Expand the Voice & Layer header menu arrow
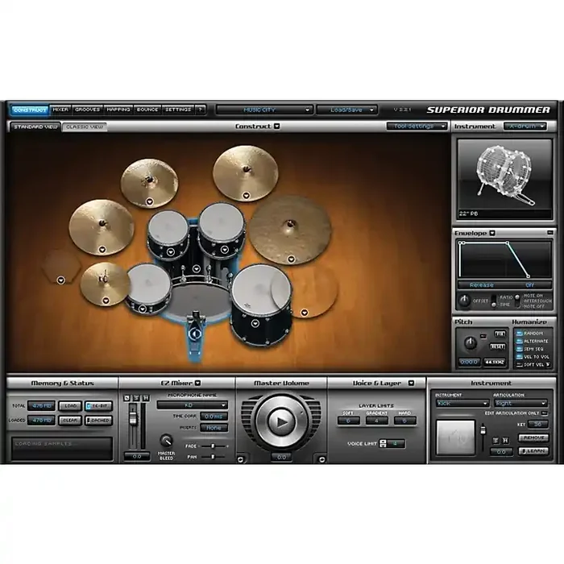This screenshot has width=564, height=564. 411,383
